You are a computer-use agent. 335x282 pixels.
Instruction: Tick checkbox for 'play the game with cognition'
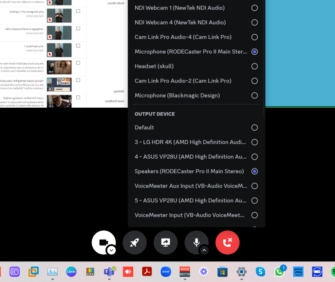pos(78,11)
